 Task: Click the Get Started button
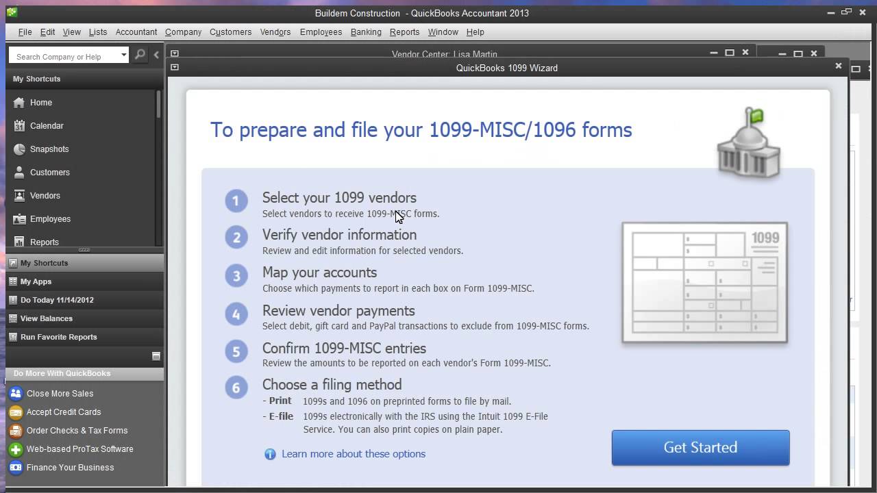point(700,448)
